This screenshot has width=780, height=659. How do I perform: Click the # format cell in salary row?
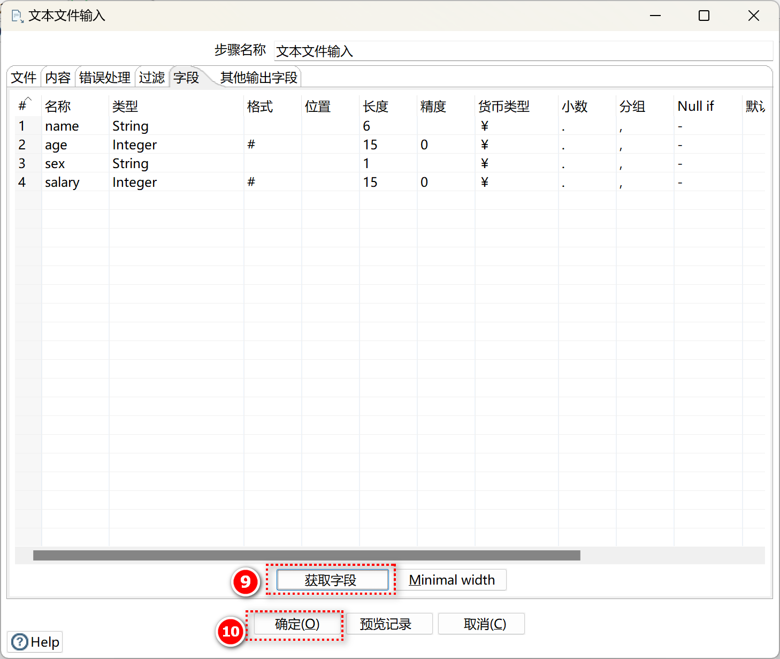pyautogui.click(x=273, y=182)
